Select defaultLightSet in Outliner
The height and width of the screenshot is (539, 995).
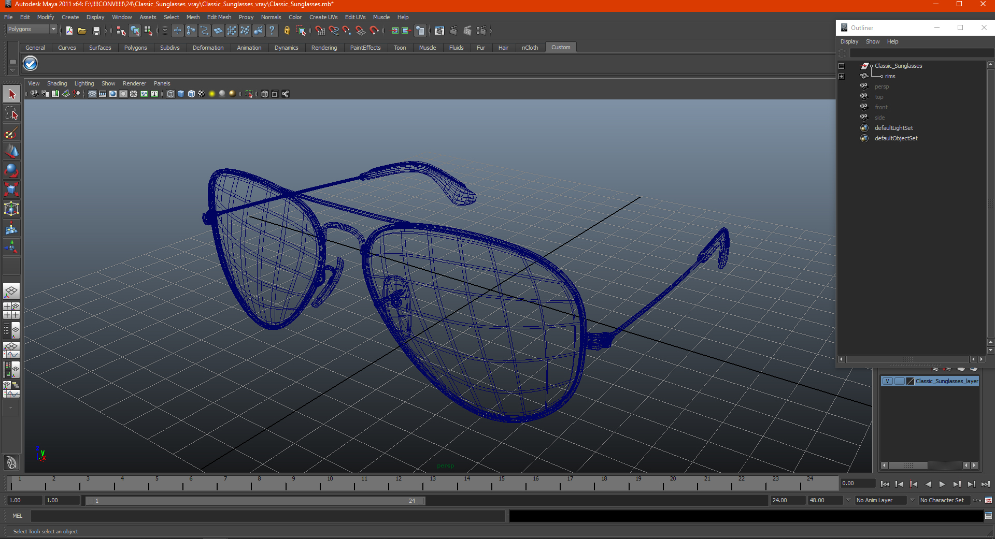(893, 128)
